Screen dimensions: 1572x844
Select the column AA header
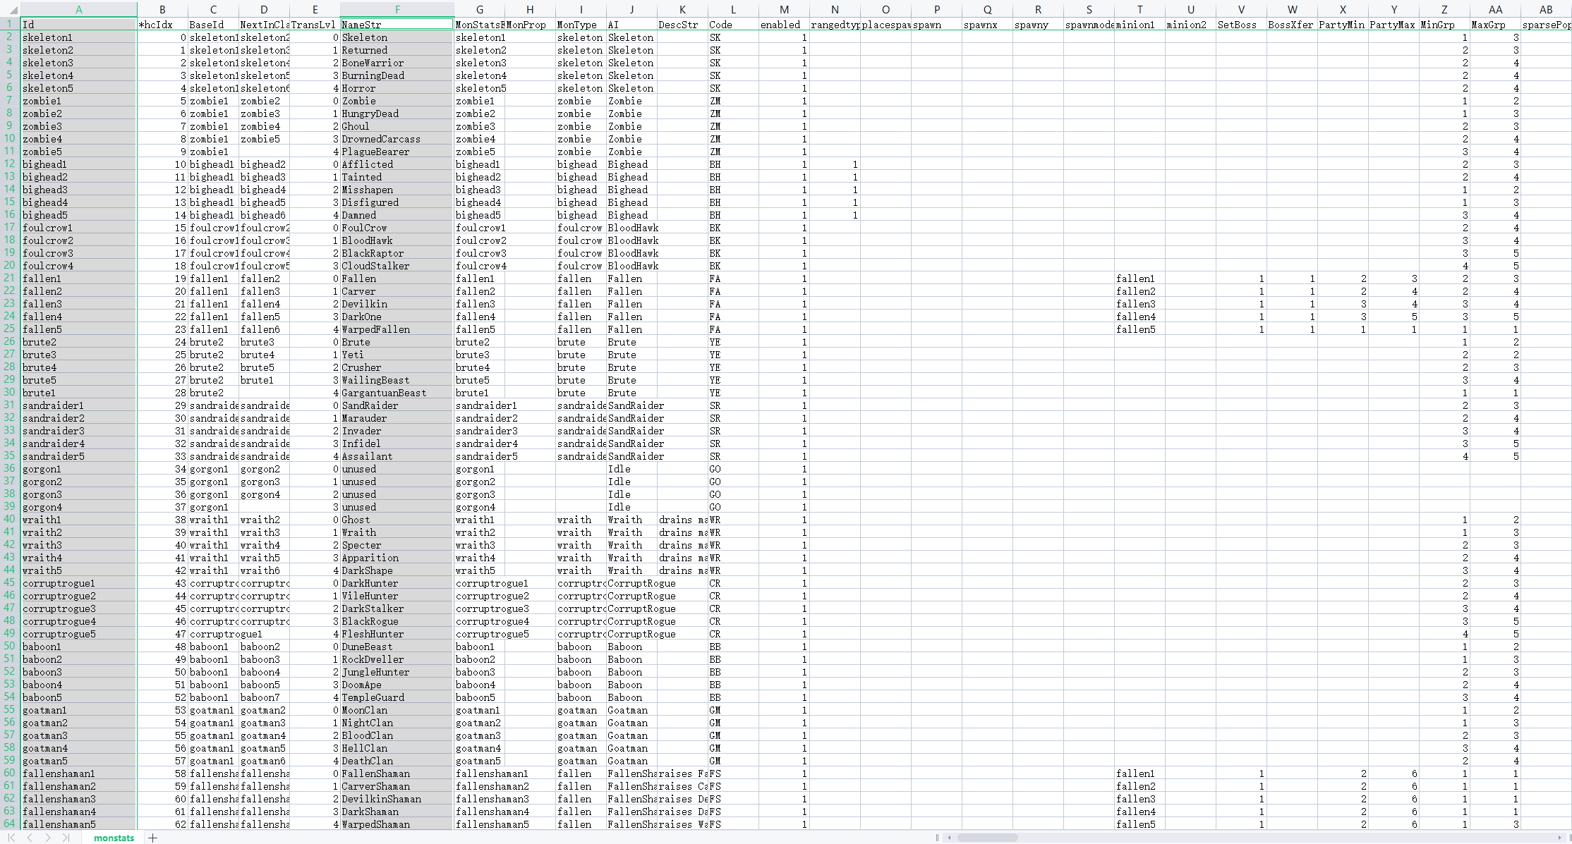[x=1494, y=10]
